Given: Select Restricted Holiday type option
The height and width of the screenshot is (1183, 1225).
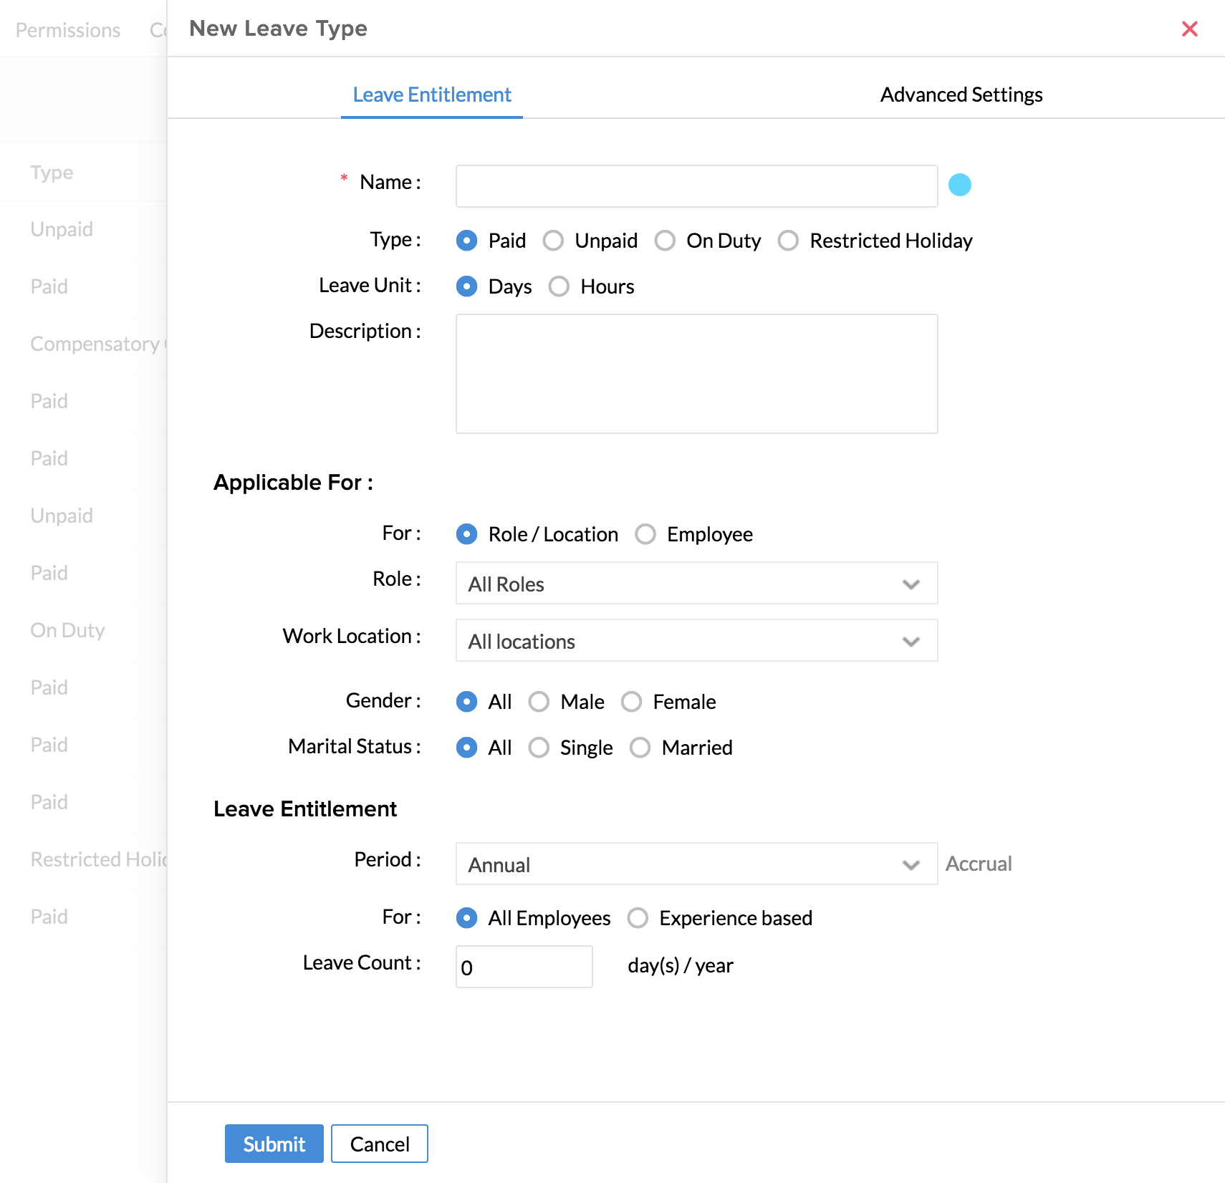Looking at the screenshot, I should [788, 241].
